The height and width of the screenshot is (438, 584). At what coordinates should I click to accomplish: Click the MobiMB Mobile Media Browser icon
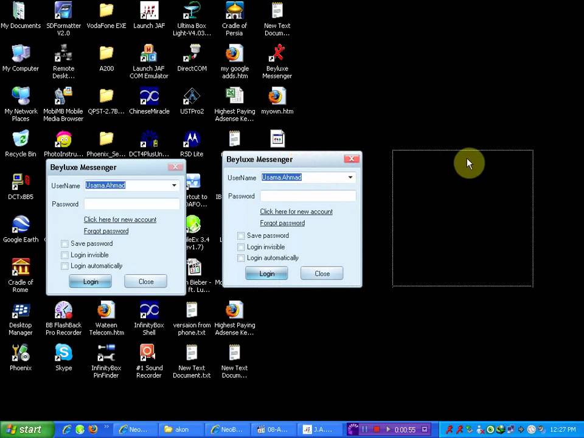(63, 104)
